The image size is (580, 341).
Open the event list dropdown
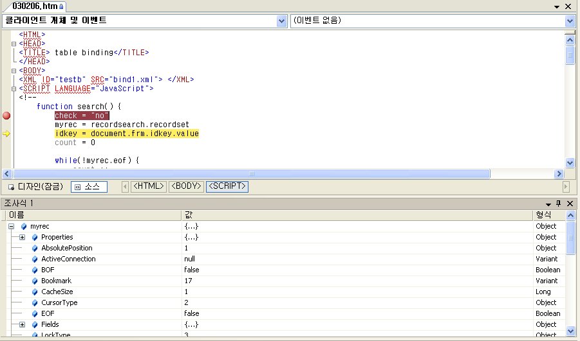click(570, 21)
